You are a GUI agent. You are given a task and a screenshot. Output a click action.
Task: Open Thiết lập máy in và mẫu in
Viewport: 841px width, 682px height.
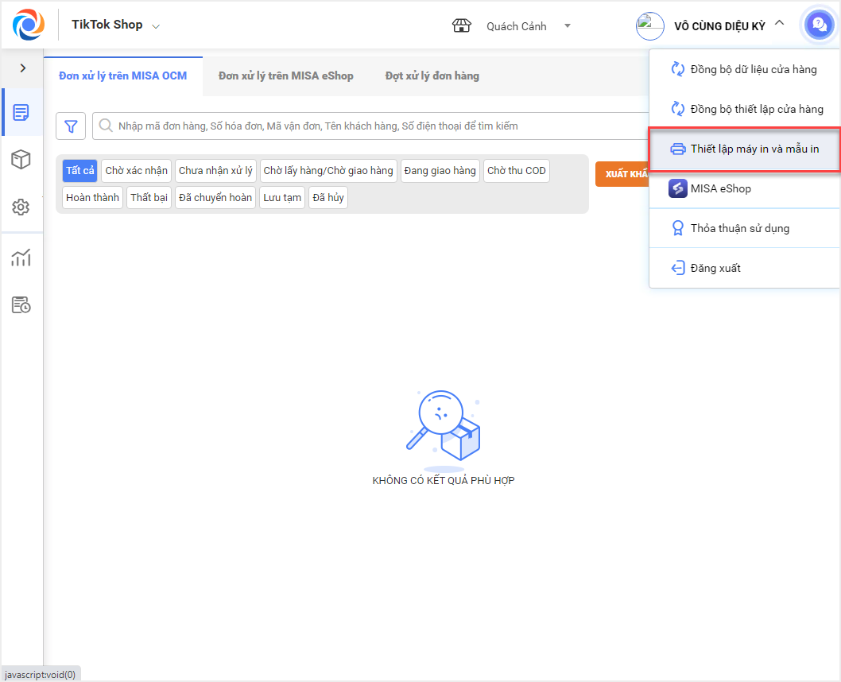click(x=744, y=149)
